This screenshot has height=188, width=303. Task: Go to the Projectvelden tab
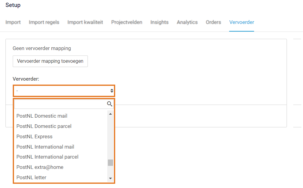click(x=127, y=22)
